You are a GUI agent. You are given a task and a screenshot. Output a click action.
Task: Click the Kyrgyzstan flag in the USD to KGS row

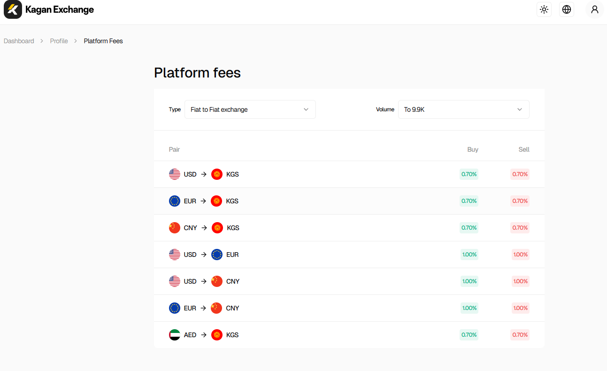(x=217, y=174)
